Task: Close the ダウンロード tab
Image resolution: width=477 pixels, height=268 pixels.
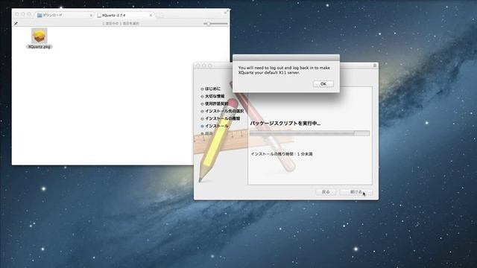Action: point(91,15)
